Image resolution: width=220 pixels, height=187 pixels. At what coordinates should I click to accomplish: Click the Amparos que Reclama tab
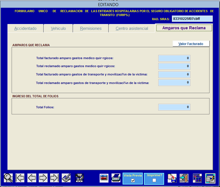click(x=184, y=28)
